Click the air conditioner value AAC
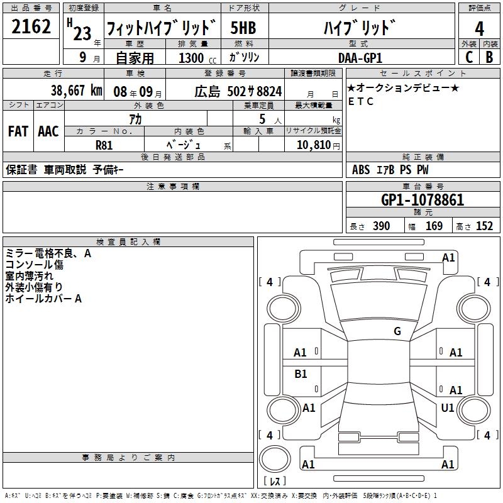503x503 pixels. 48,131
